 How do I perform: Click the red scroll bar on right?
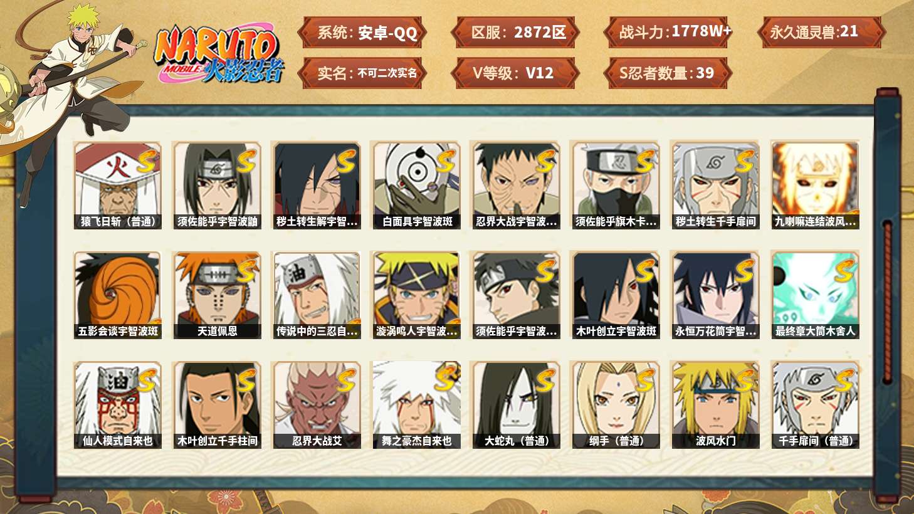click(x=887, y=301)
